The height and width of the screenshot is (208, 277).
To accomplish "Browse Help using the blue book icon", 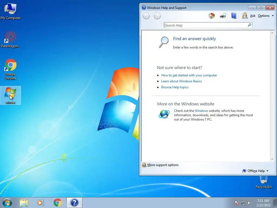I will point(234,16).
